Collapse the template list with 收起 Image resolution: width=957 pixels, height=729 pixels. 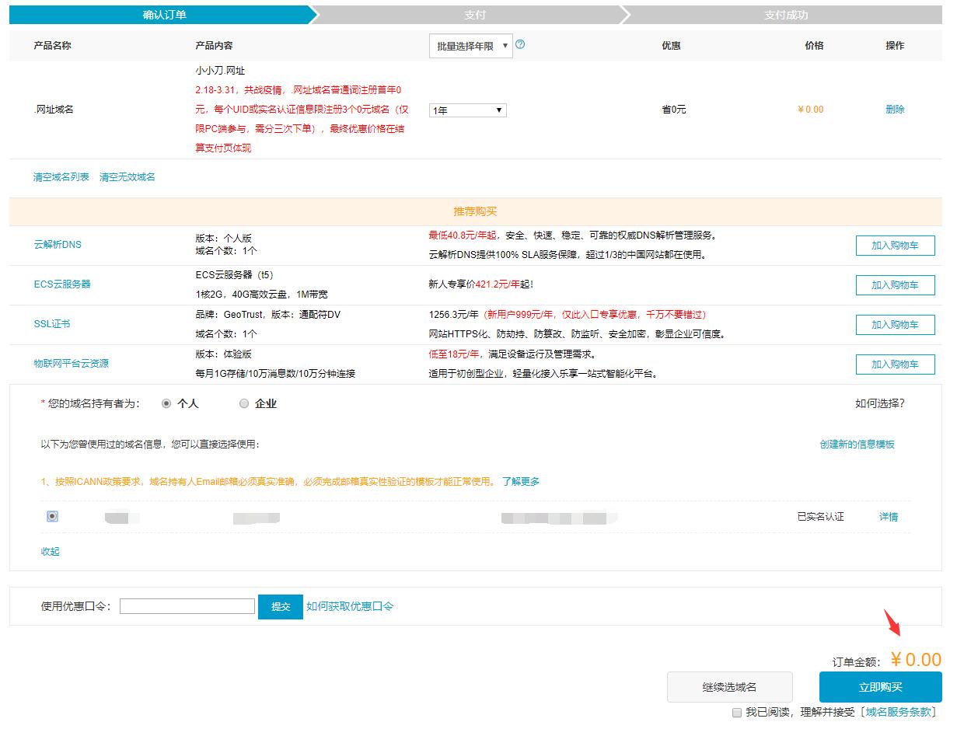[x=50, y=552]
